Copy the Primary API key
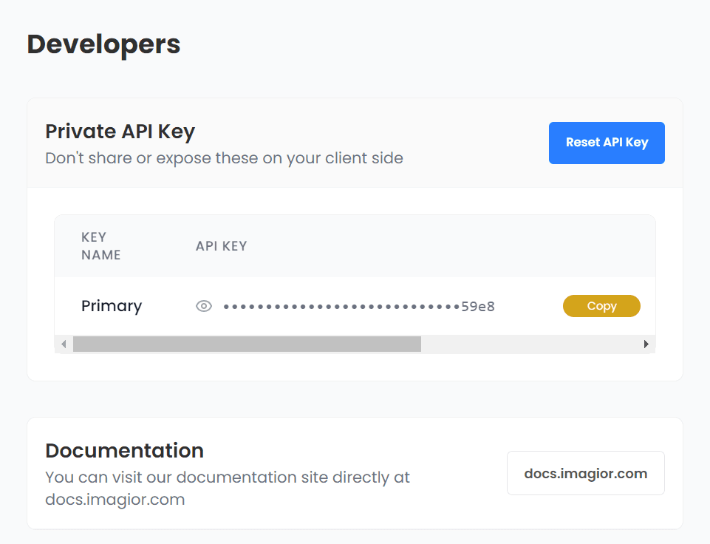710x544 pixels. (601, 305)
